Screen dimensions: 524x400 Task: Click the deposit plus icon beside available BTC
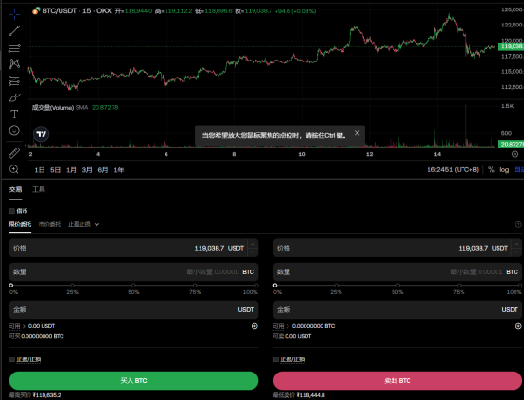coord(518,326)
